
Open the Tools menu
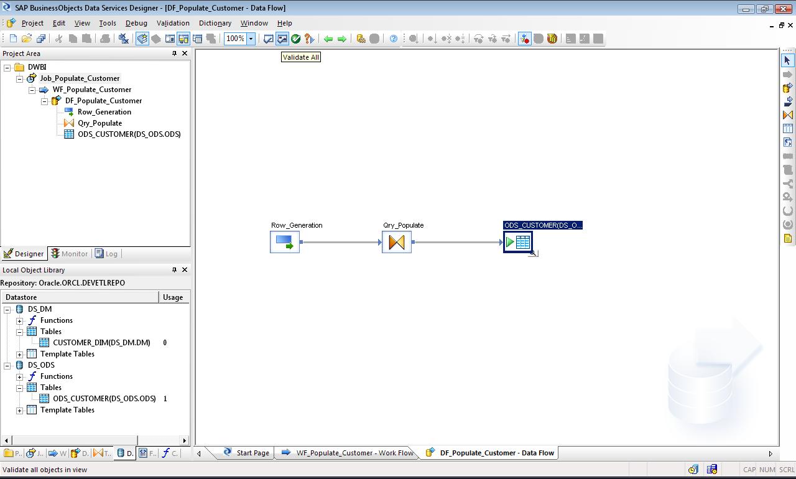click(108, 23)
